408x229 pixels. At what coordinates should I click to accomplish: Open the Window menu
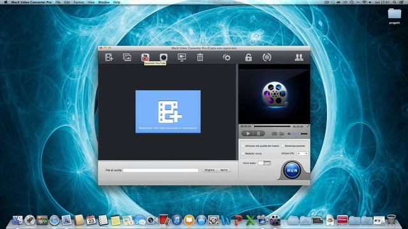pos(104,2)
